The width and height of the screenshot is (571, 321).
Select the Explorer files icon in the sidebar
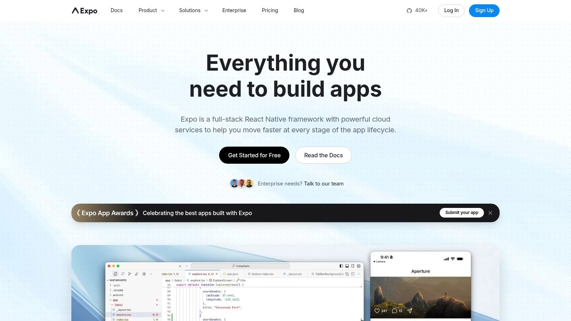click(x=115, y=274)
